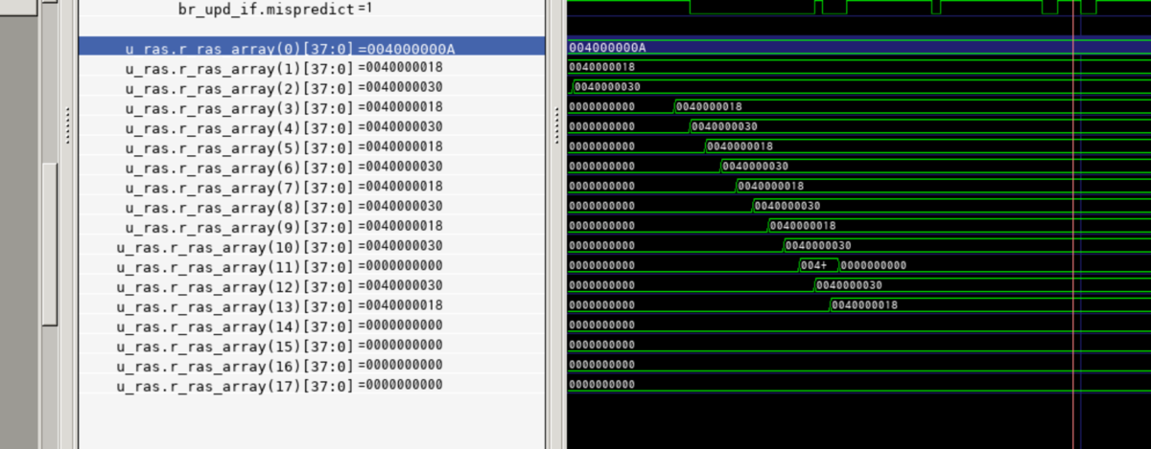1151x449 pixels.
Task: Click the 0000000000 segment after 004+ in array(11)
Action: pyautogui.click(x=873, y=265)
